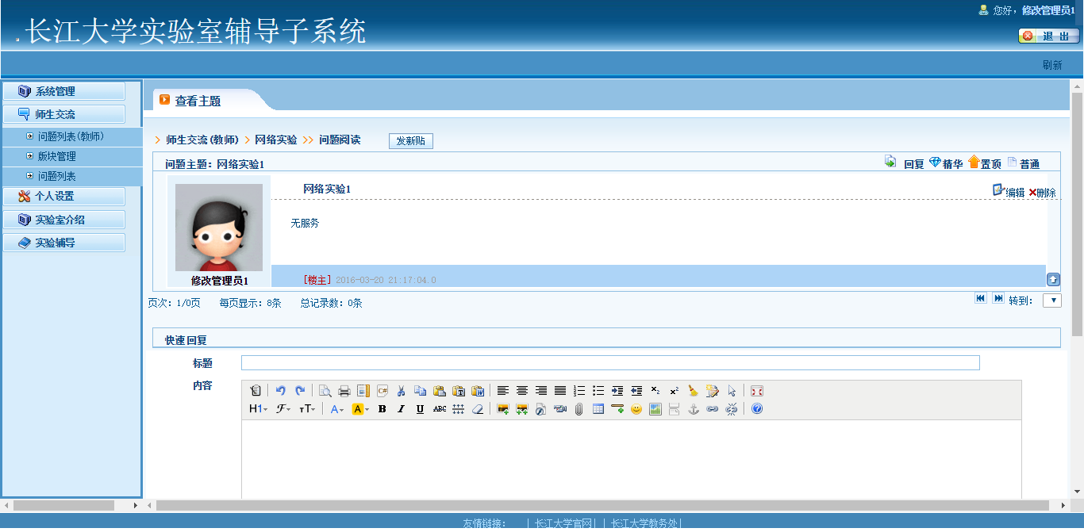Click the 退出 logout button

1049,36
